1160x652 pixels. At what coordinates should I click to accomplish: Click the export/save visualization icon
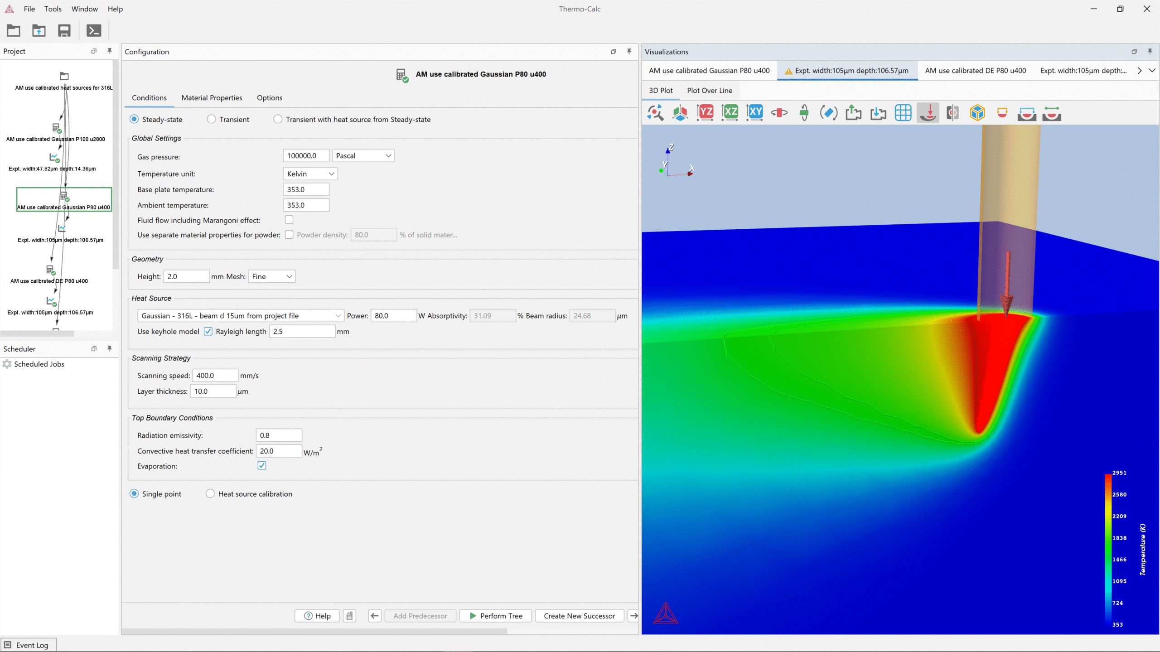pyautogui.click(x=853, y=113)
